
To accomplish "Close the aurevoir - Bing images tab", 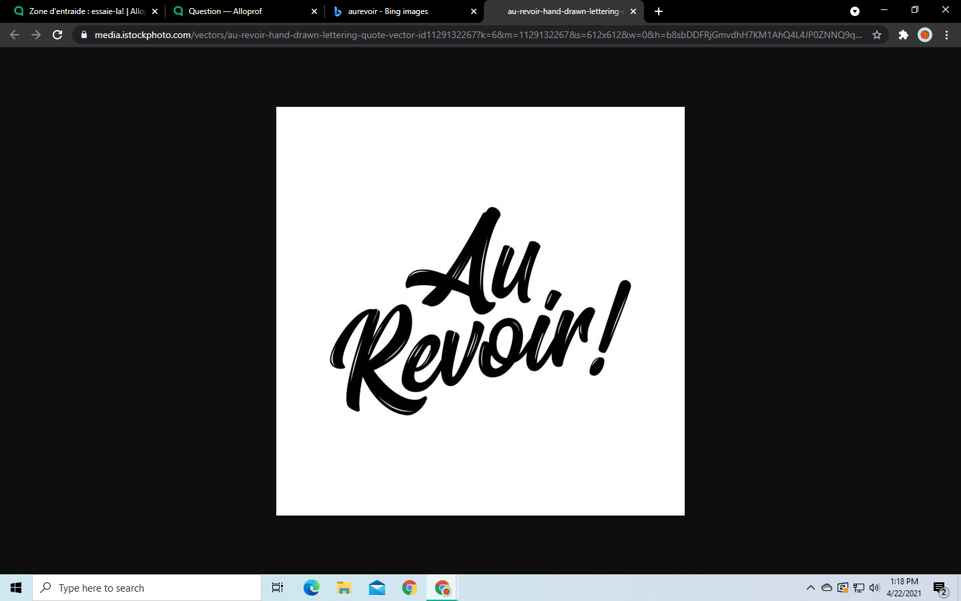I will point(474,11).
